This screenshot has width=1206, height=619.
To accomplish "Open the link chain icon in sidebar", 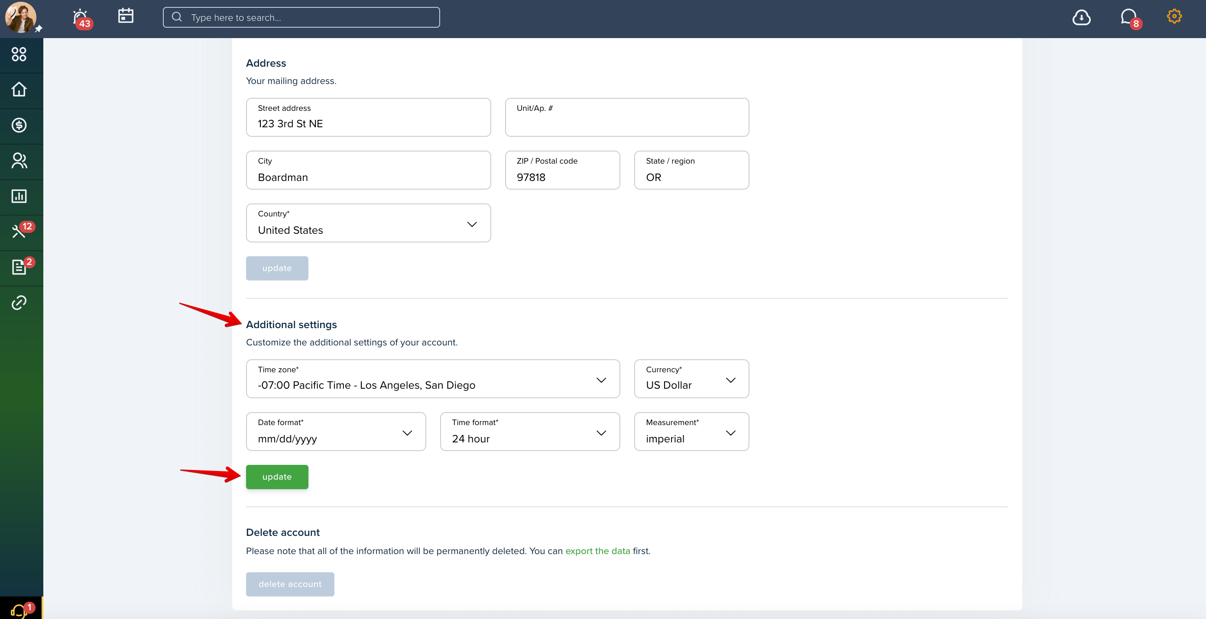I will coord(19,303).
